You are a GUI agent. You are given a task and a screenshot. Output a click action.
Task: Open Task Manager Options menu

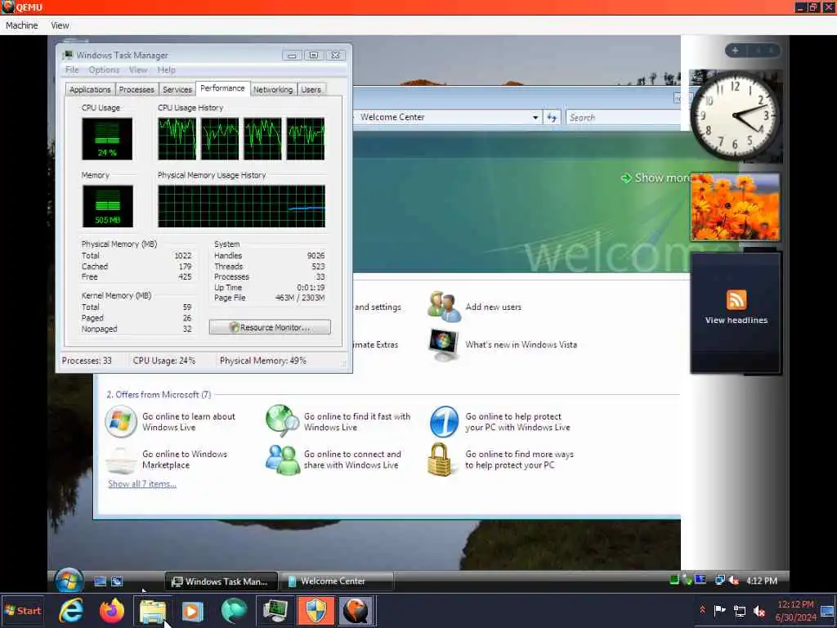pos(104,70)
